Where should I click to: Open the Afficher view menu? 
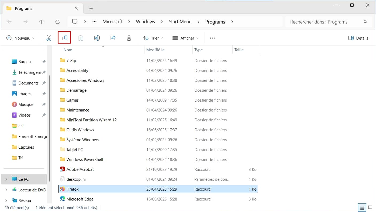click(x=186, y=38)
